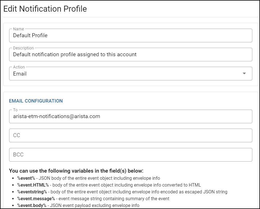The width and height of the screenshot is (260, 209).
Task: Click the To email address field
Action: point(131,116)
